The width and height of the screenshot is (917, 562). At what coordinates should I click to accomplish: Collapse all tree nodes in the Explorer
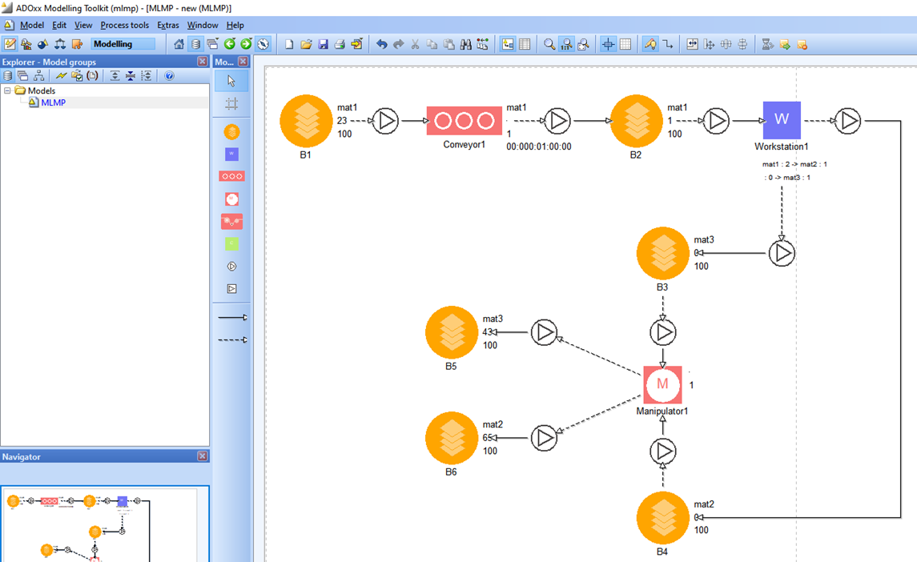[x=131, y=75]
